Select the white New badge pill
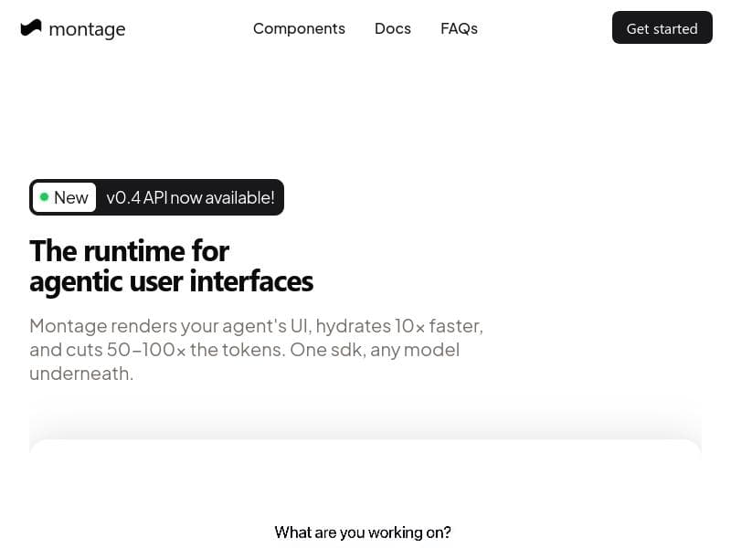Viewport: 731px width, 548px height. click(x=64, y=197)
